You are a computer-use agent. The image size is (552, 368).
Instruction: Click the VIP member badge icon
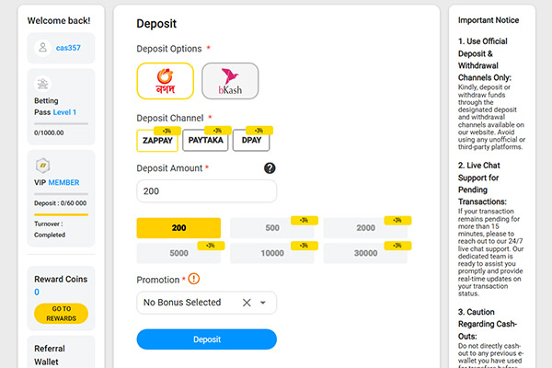(42, 164)
